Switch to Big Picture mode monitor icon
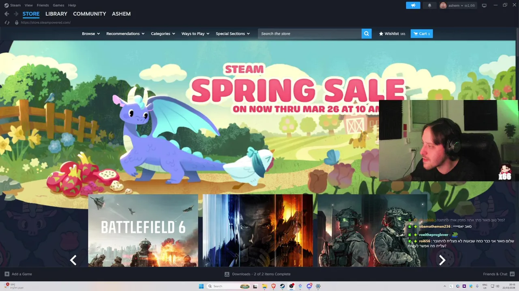 (x=484, y=5)
